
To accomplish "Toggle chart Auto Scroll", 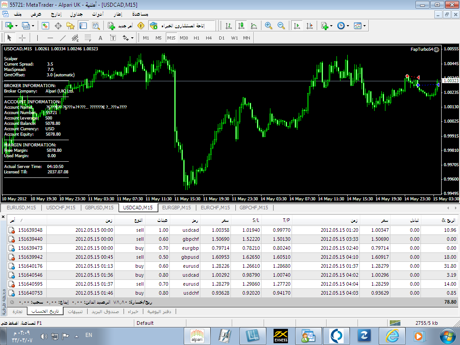I will tap(297, 26).
